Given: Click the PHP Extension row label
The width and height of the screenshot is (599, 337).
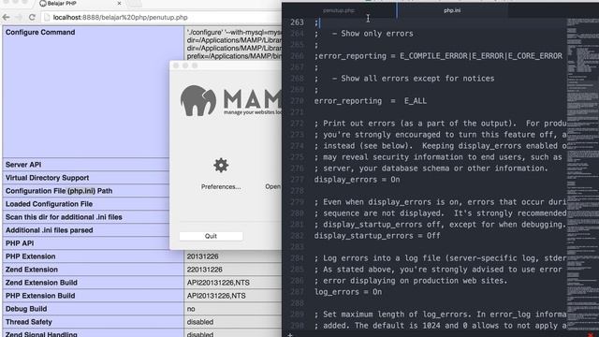Looking at the screenshot, I should [30, 256].
